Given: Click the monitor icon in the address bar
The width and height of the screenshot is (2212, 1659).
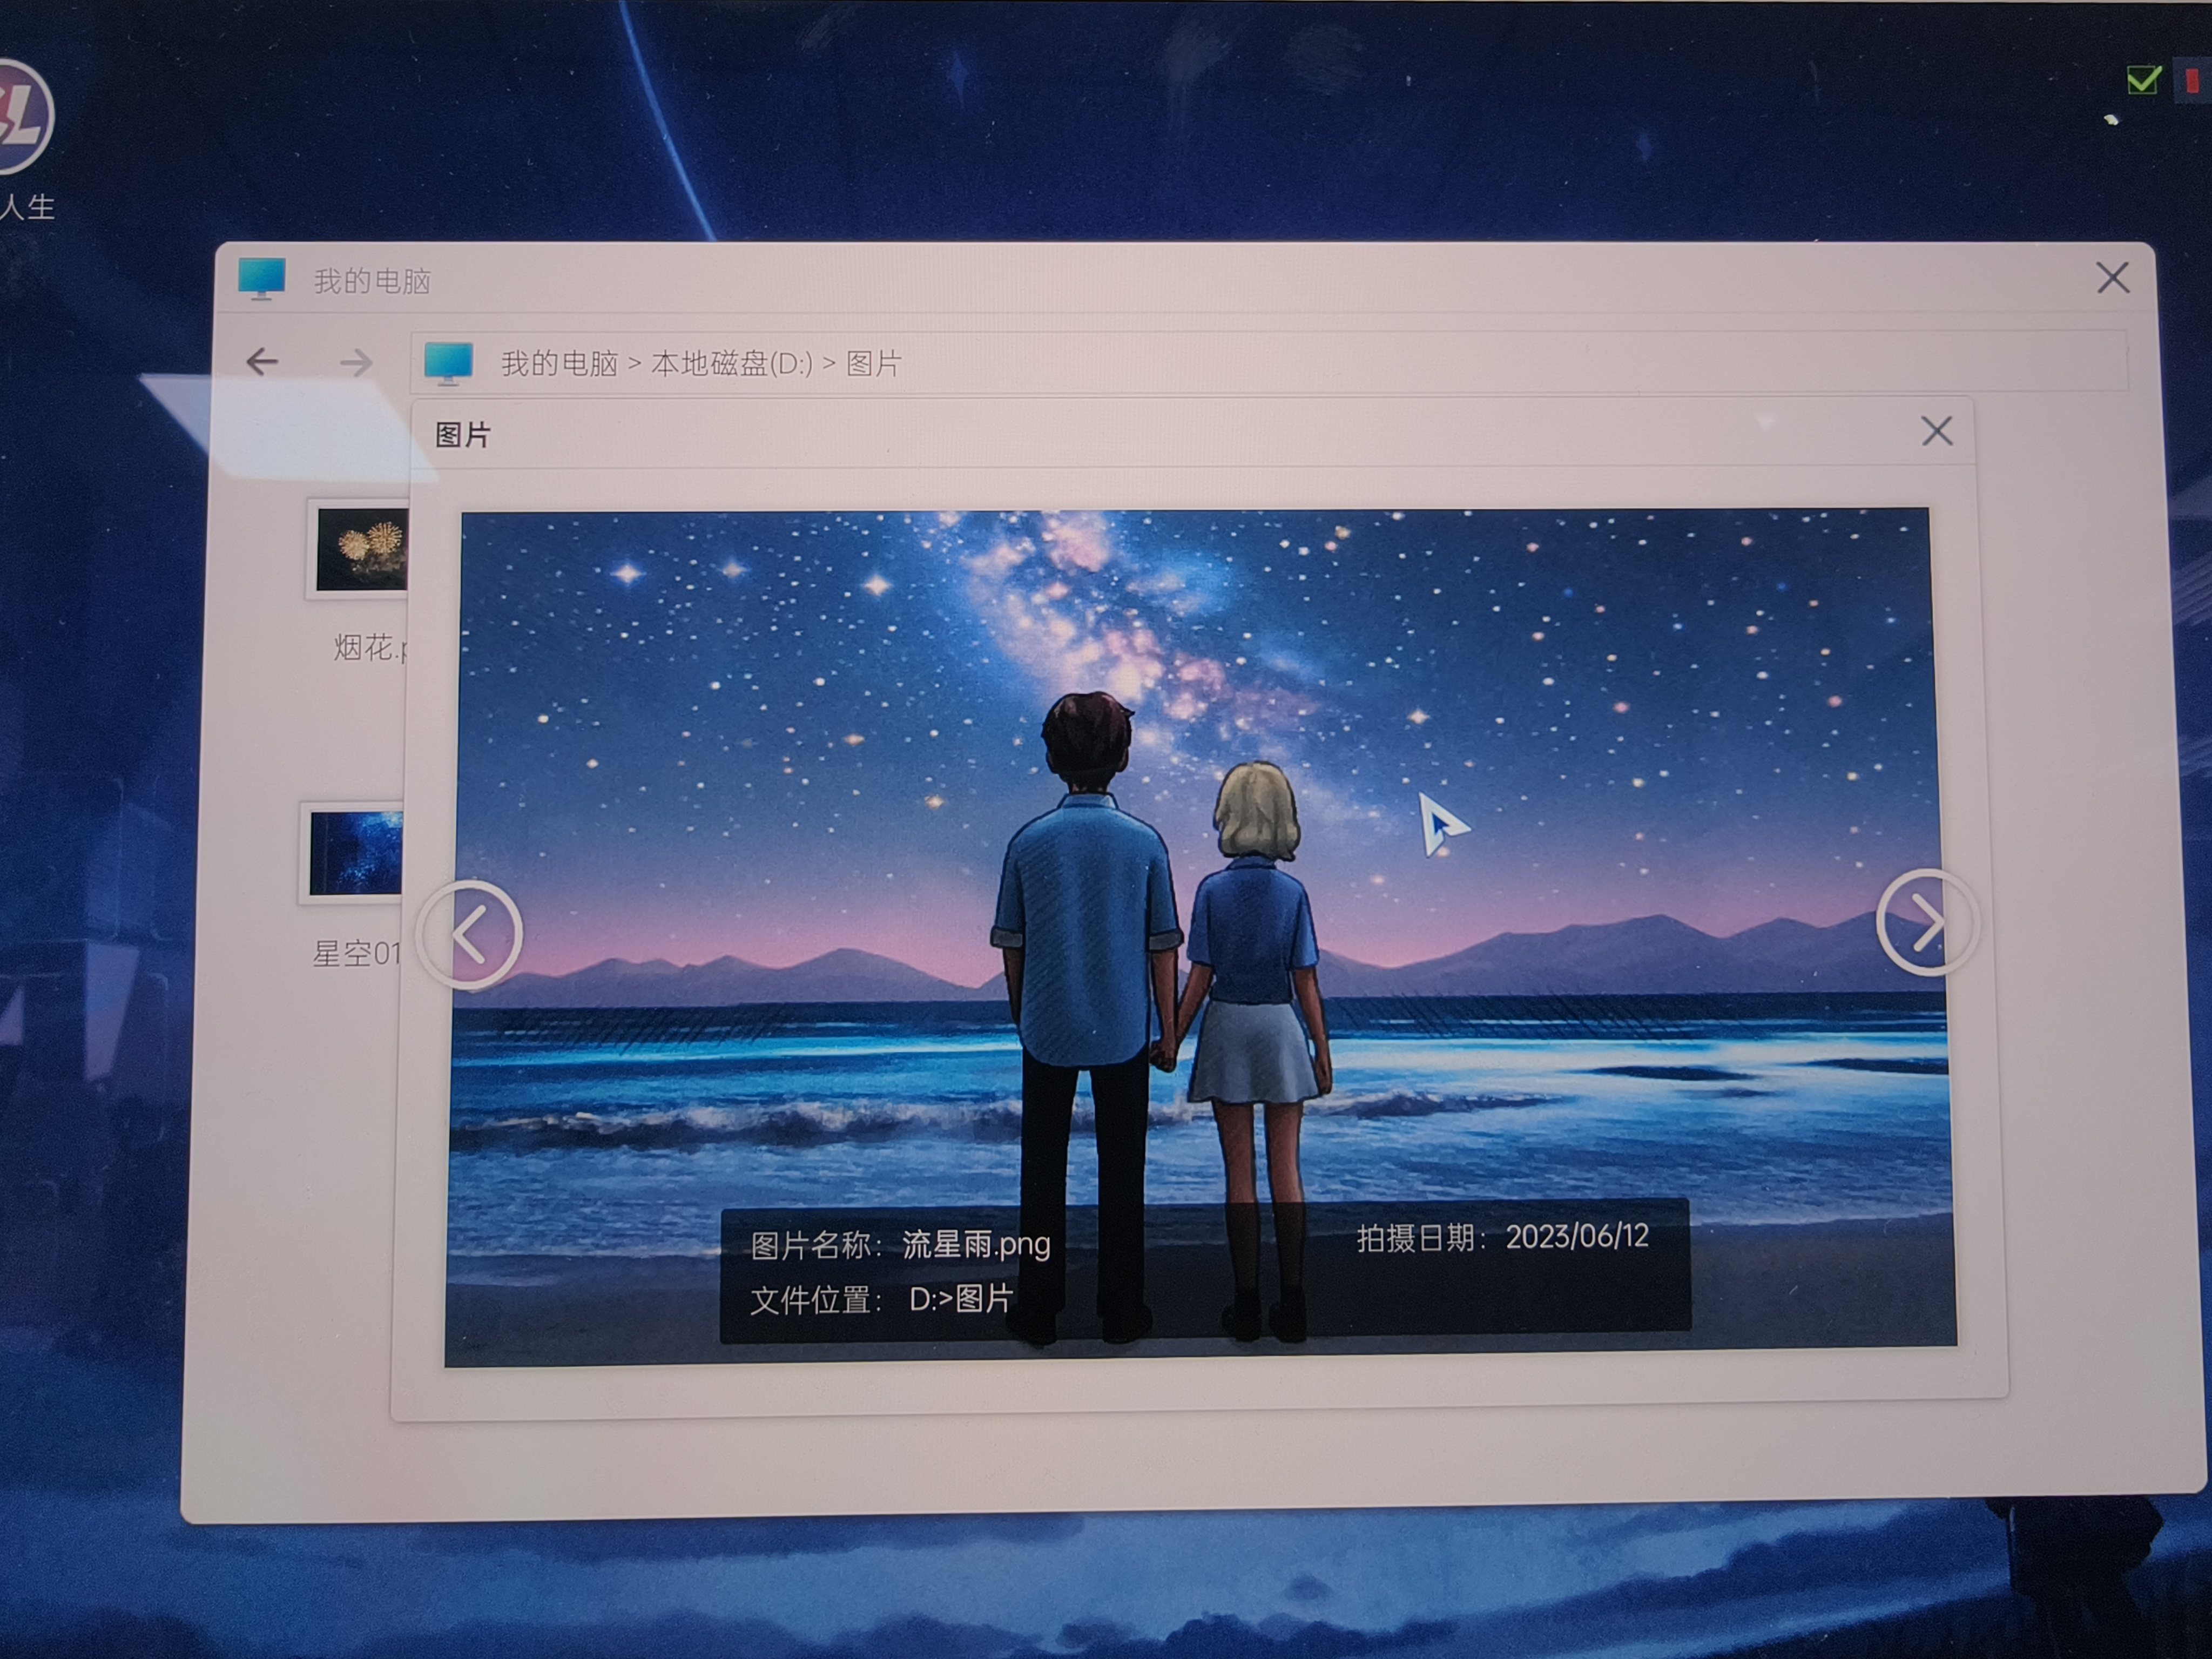Looking at the screenshot, I should (x=448, y=363).
